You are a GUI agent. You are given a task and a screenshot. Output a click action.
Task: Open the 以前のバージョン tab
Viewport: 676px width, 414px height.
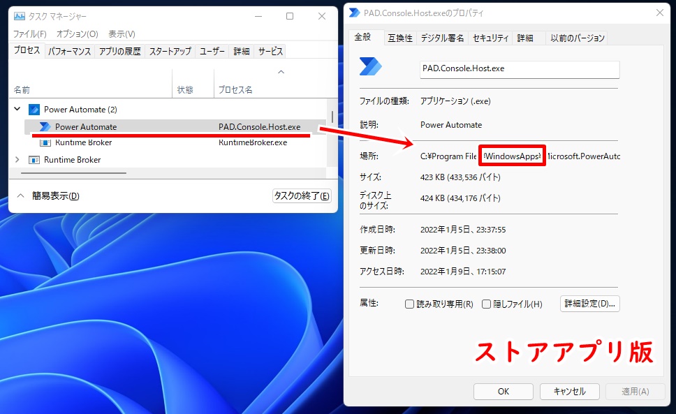click(578, 38)
